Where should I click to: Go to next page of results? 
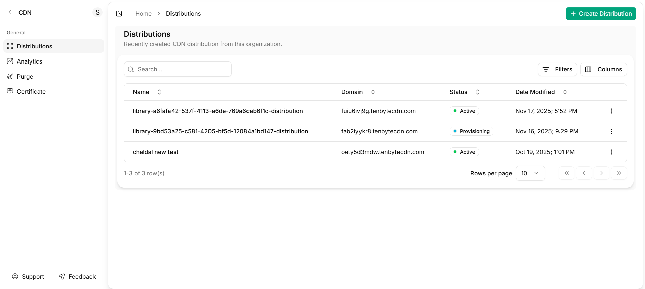pos(602,173)
